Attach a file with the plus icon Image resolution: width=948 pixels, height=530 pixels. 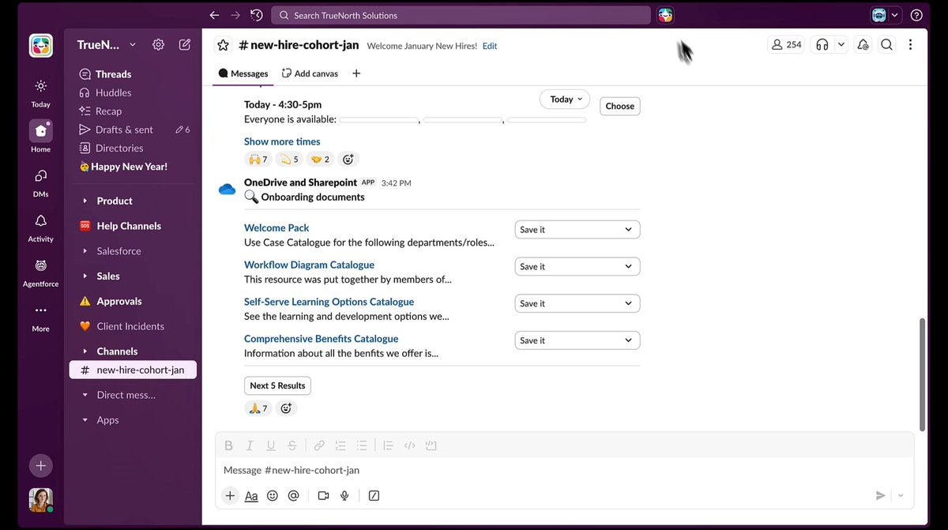coord(230,495)
